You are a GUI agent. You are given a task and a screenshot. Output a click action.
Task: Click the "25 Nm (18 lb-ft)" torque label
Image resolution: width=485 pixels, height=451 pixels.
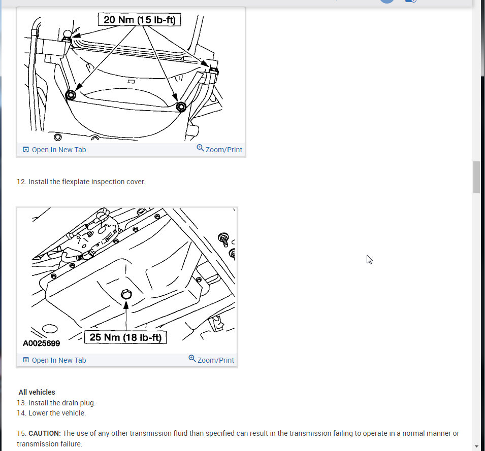coord(125,337)
